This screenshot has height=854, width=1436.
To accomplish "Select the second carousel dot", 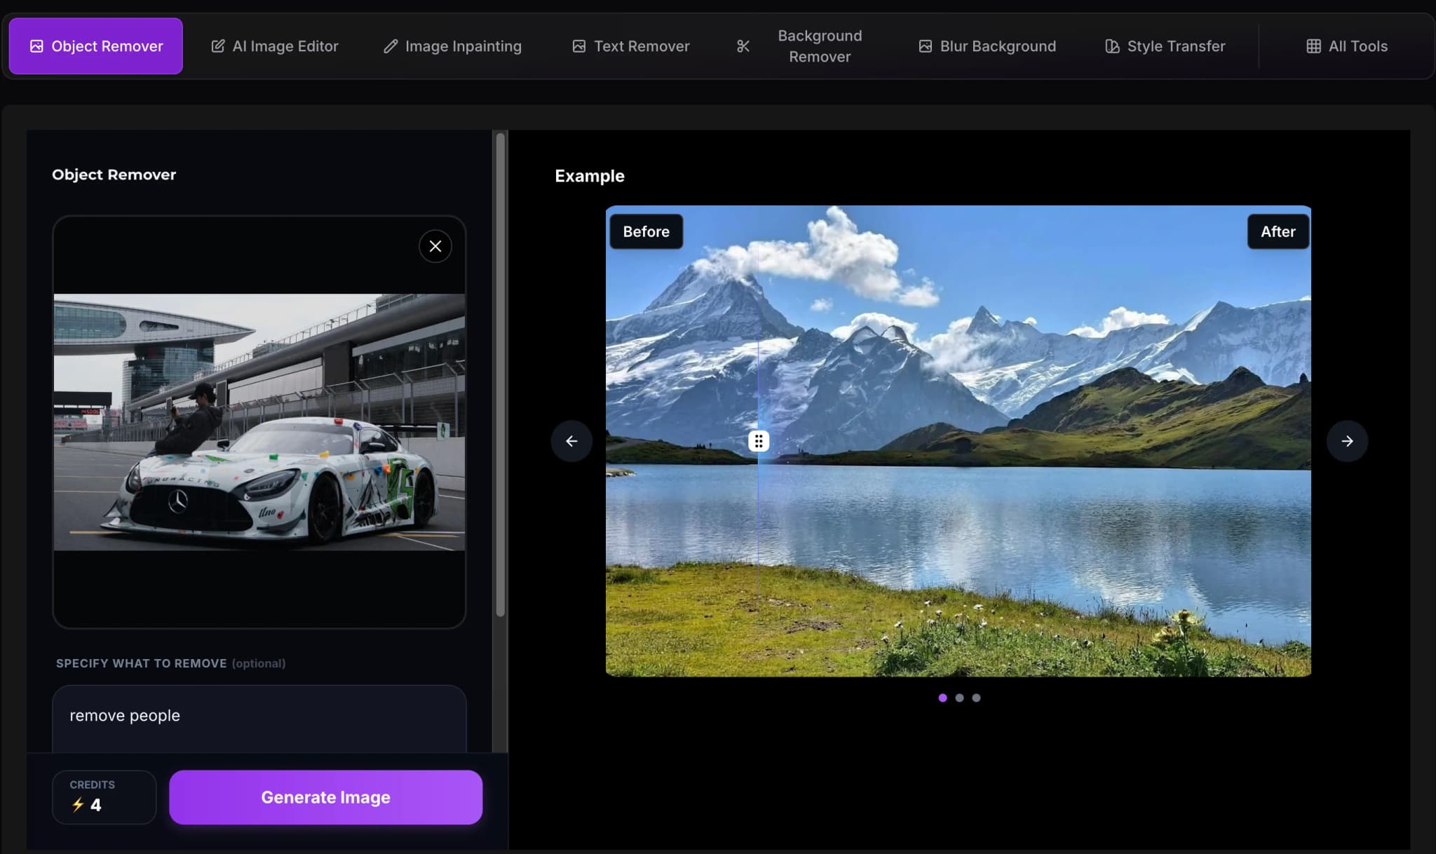I will 959,698.
